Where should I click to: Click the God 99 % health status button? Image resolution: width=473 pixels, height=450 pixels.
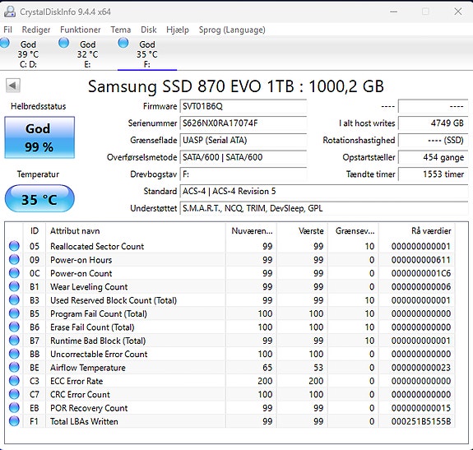tap(39, 137)
